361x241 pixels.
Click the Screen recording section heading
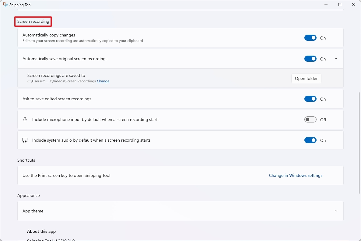point(33,21)
